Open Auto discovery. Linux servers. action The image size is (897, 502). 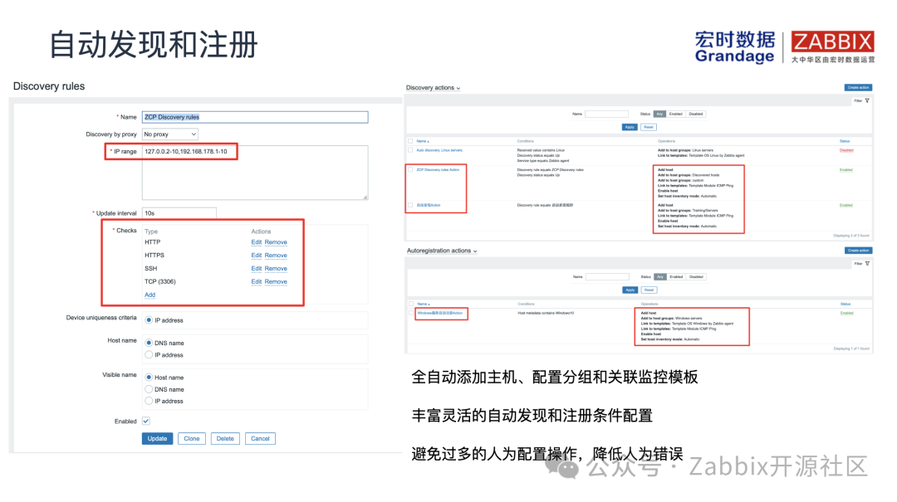[x=439, y=150]
